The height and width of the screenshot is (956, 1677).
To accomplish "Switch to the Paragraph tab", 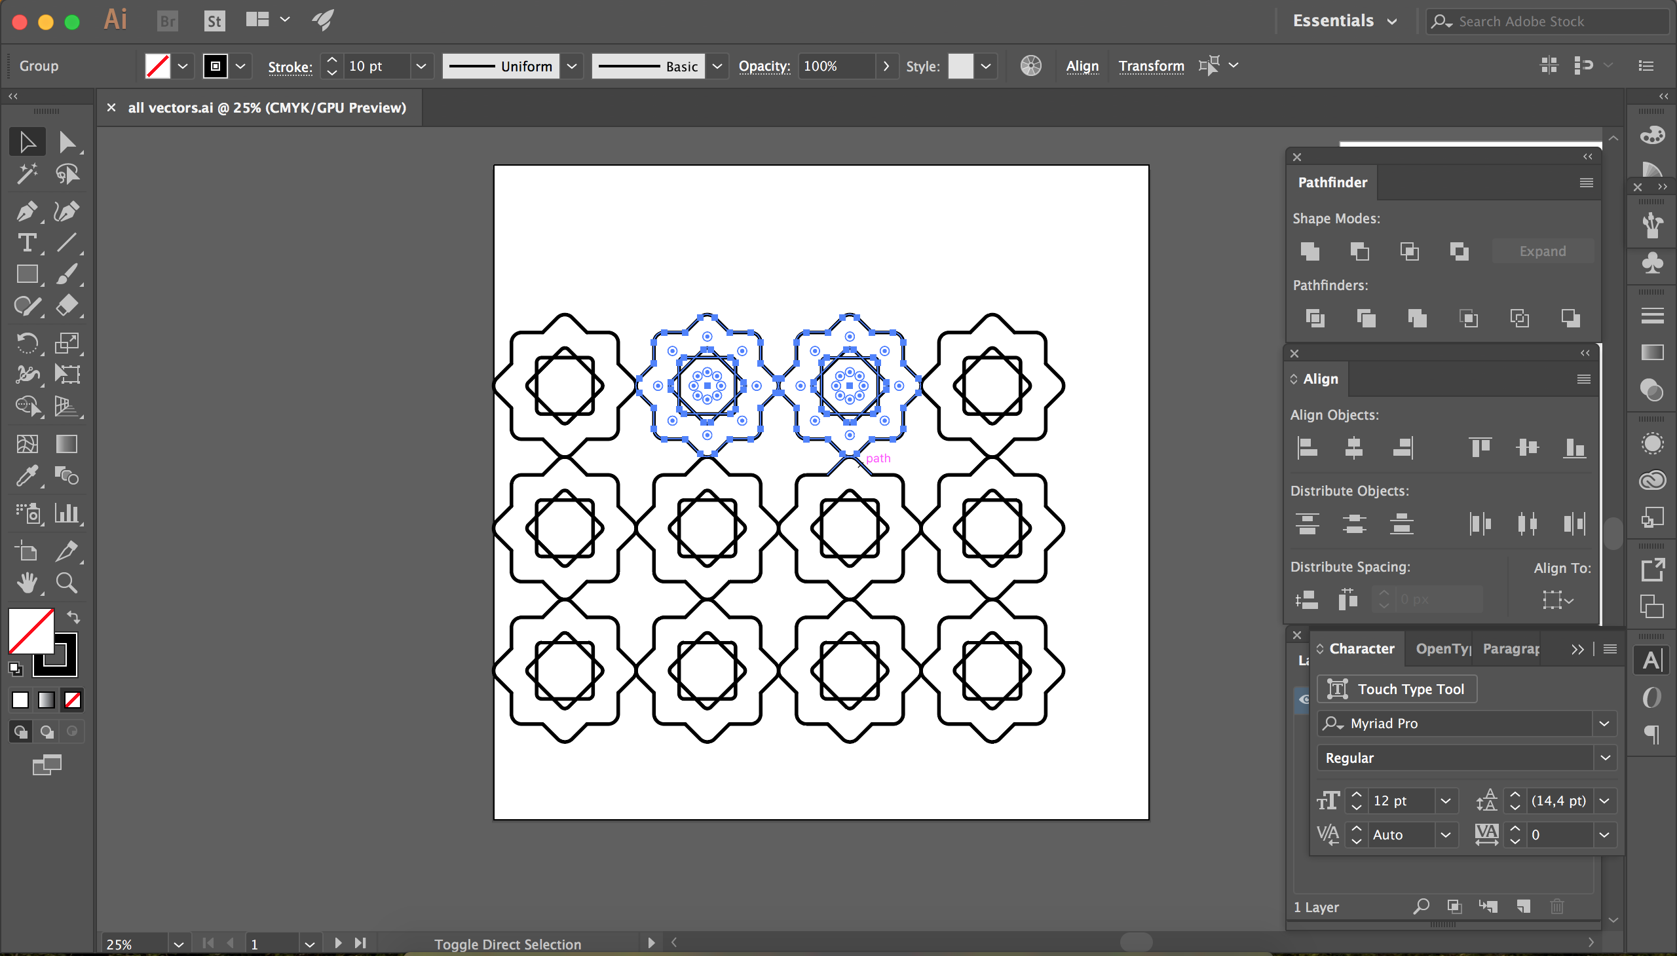I will point(1510,649).
